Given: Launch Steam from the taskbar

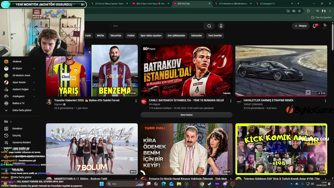Looking at the screenshot, I should coord(210,184).
